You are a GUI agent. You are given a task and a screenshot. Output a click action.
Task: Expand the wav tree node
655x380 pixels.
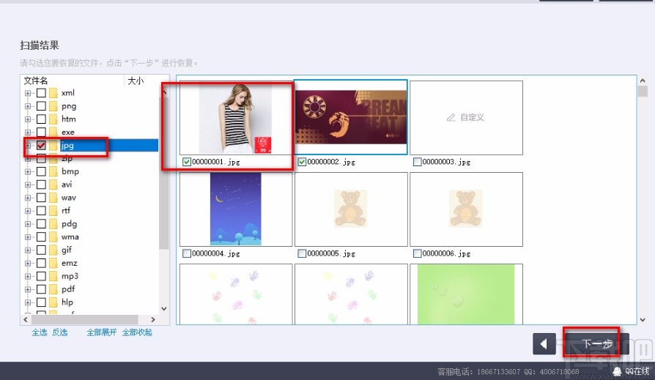click(x=28, y=198)
